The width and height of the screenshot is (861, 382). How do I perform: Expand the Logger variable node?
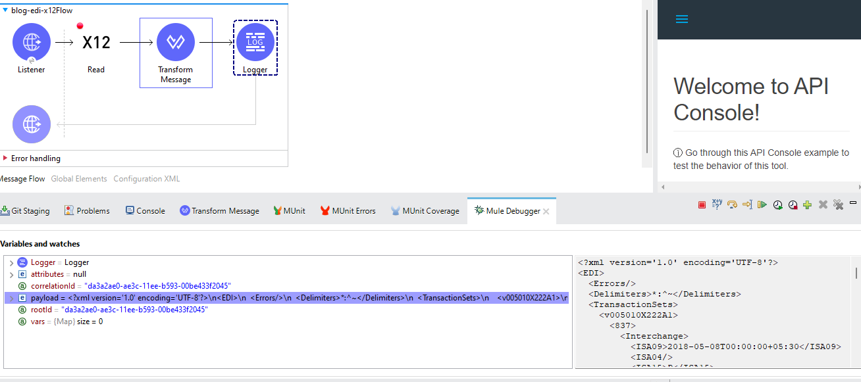pyautogui.click(x=11, y=263)
